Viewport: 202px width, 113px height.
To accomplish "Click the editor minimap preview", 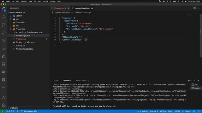I will tap(193, 15).
